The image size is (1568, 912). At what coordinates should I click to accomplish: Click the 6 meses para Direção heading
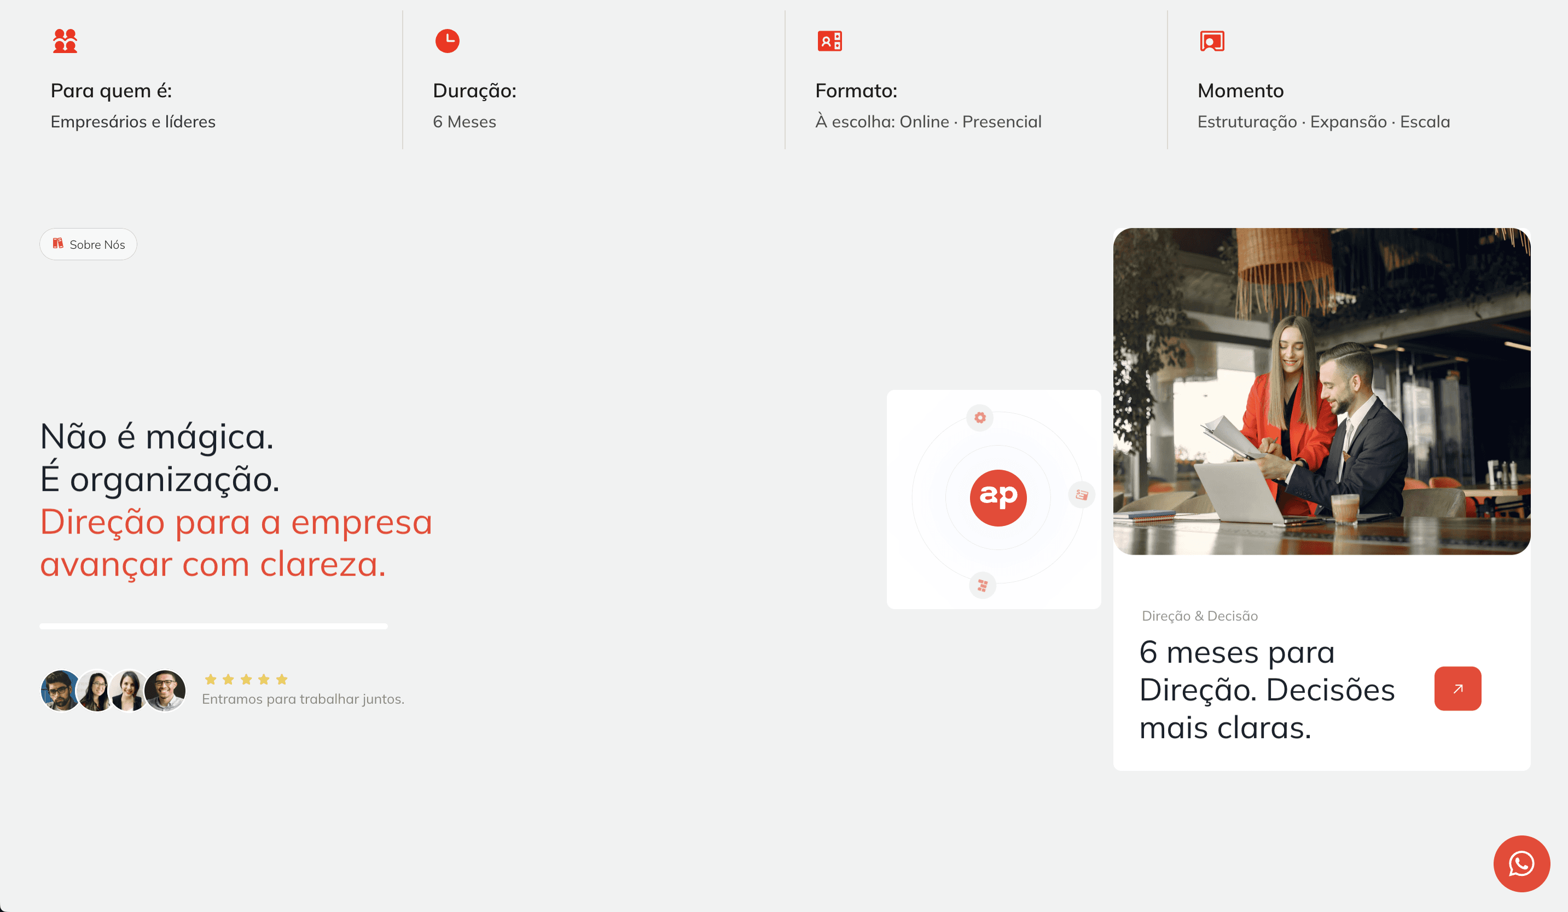(1266, 689)
